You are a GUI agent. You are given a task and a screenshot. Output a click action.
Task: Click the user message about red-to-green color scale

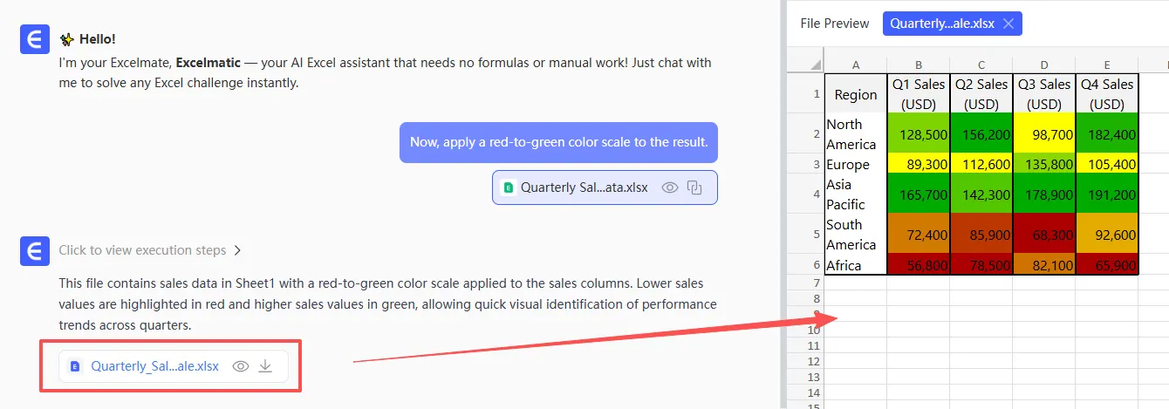coord(558,142)
